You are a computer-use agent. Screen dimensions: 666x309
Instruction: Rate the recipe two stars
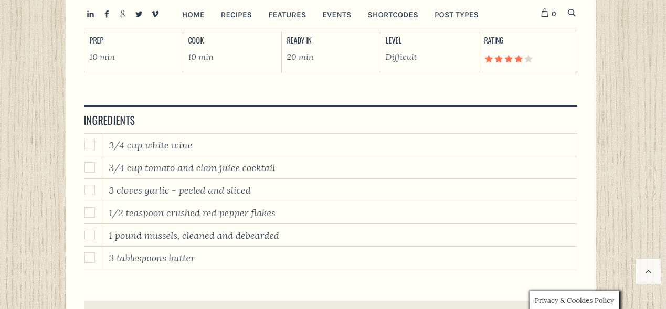point(499,59)
